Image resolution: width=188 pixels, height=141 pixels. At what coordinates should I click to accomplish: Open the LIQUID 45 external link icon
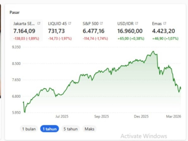pyautogui.click(x=69, y=23)
